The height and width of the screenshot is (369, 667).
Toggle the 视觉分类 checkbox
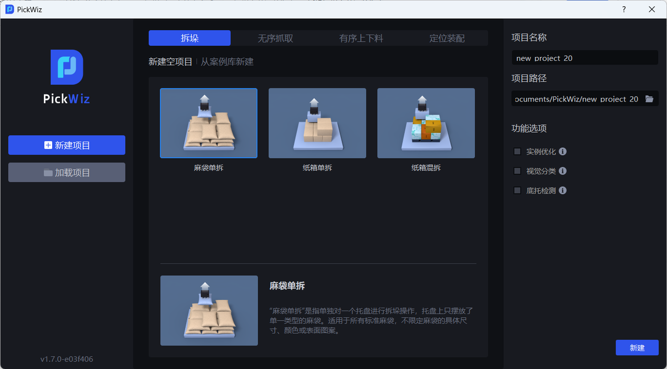(517, 171)
